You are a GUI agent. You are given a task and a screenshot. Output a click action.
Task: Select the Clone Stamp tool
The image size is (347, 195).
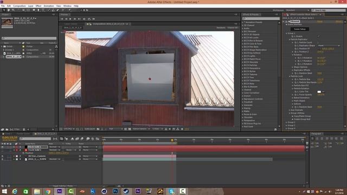(53, 10)
